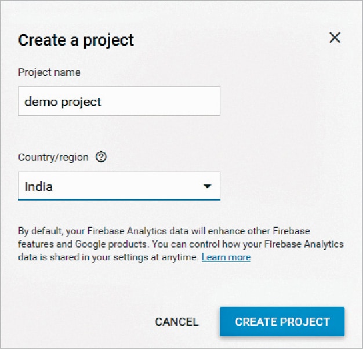This screenshot has width=363, height=349.
Task: Click the help icon beside Country/region
Action: tap(101, 157)
